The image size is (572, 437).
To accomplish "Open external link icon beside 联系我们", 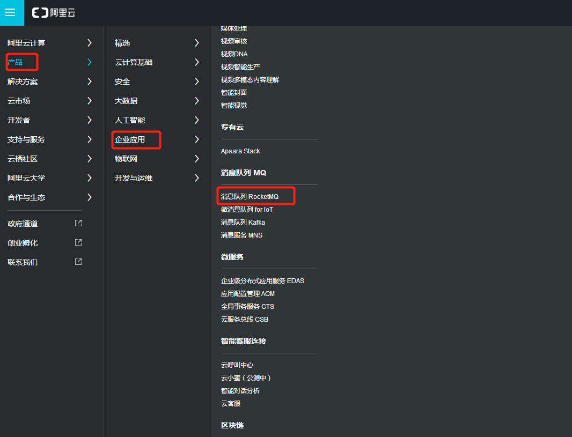I will tap(78, 262).
